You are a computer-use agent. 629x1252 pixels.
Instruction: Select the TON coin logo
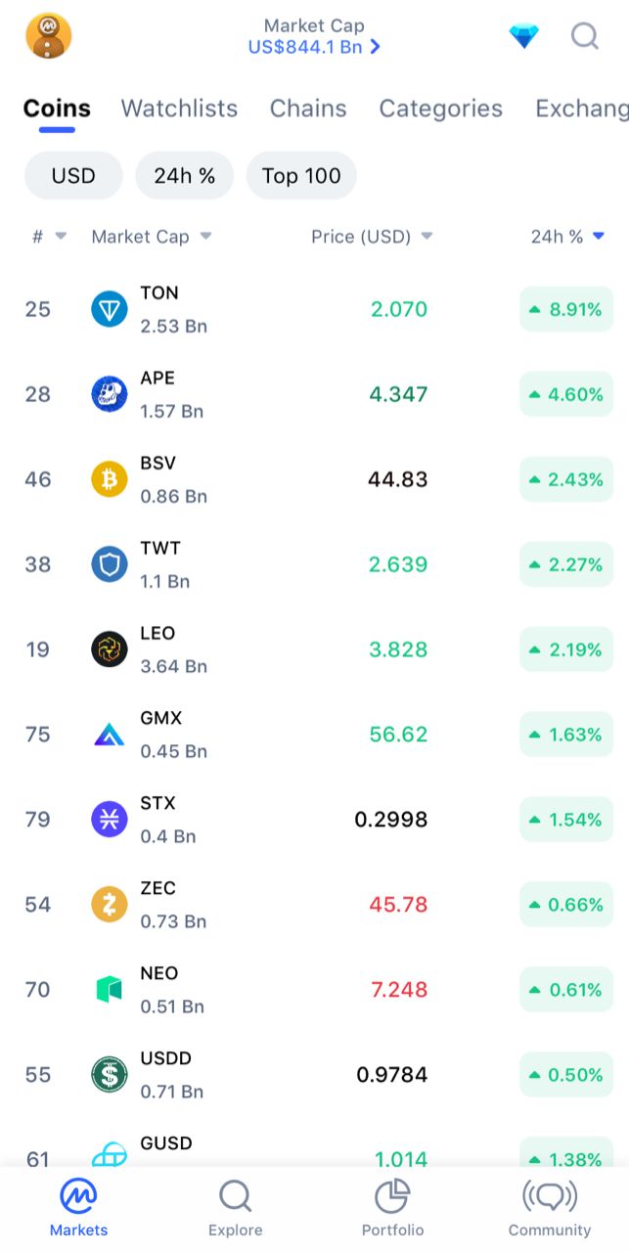tap(109, 309)
